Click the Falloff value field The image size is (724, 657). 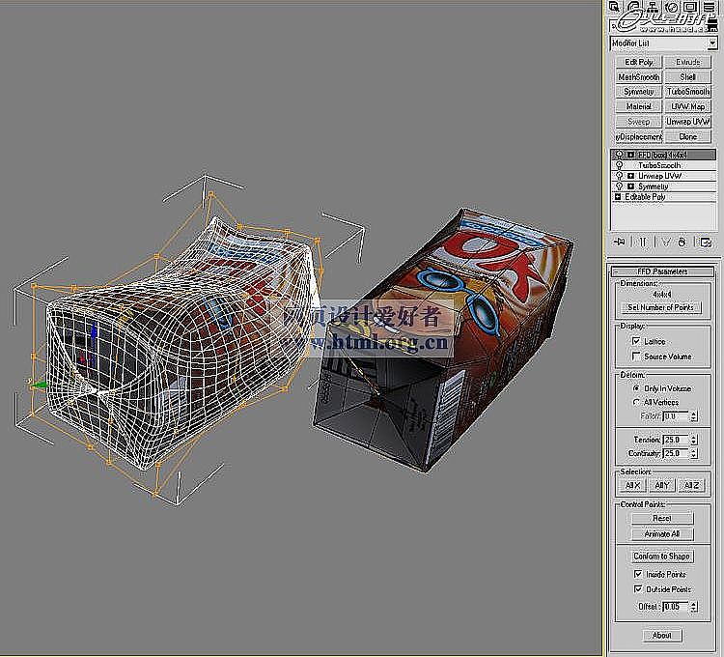(x=676, y=416)
